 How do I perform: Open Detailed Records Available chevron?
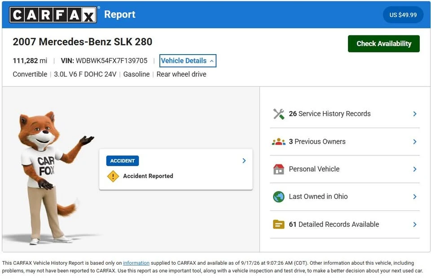pos(415,224)
